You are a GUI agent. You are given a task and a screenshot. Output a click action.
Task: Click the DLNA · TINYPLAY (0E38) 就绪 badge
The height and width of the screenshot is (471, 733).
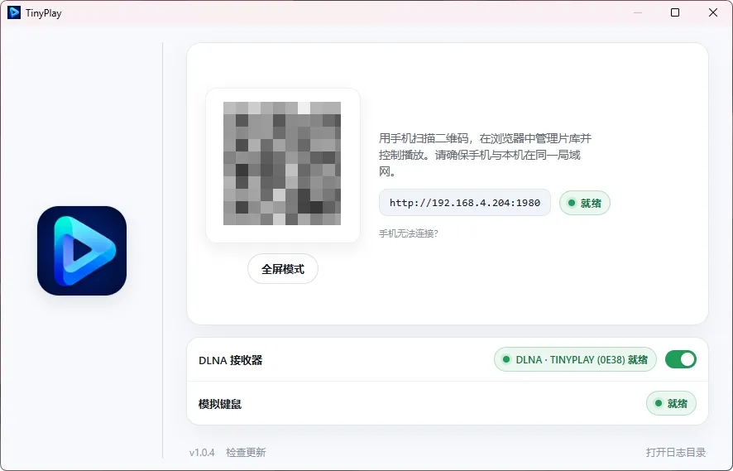point(576,359)
